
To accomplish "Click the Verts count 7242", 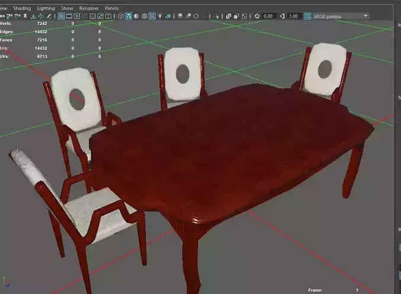I will 42,23.
